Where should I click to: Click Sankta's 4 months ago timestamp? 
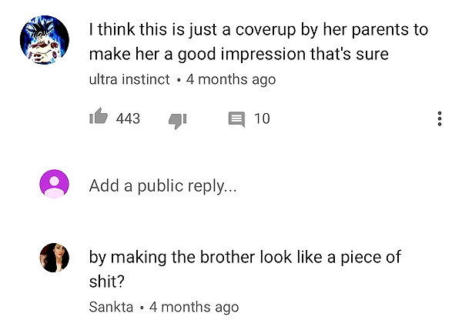194,307
